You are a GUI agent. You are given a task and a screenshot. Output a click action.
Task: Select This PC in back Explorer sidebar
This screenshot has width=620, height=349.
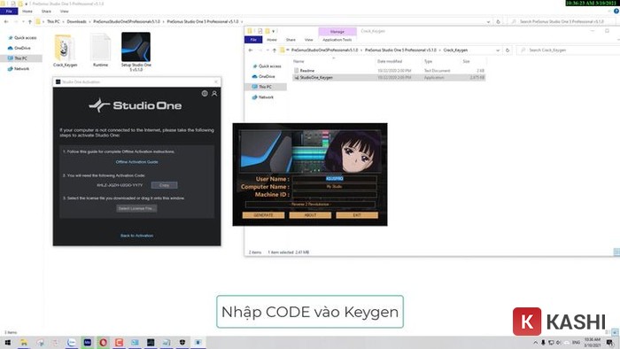point(21,58)
